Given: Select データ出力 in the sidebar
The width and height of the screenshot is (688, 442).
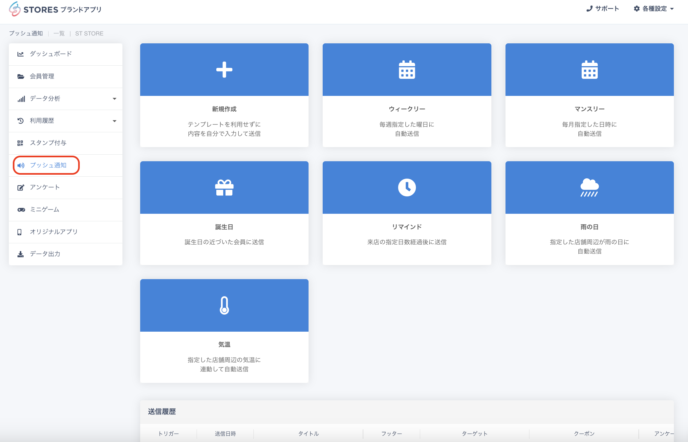Looking at the screenshot, I should tap(45, 254).
